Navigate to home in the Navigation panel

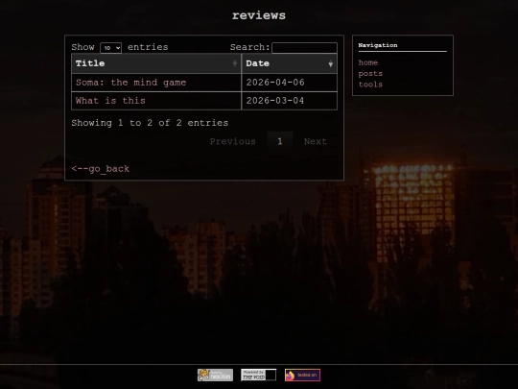point(368,62)
